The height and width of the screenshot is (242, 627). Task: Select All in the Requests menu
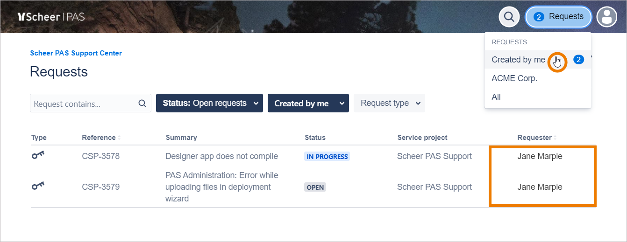pyautogui.click(x=496, y=97)
